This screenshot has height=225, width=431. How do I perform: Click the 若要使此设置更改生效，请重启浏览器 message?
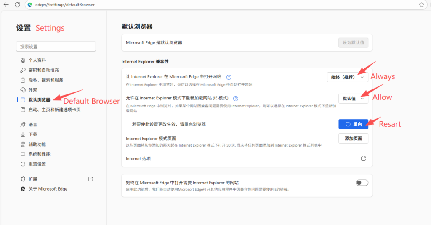pyautogui.click(x=169, y=124)
